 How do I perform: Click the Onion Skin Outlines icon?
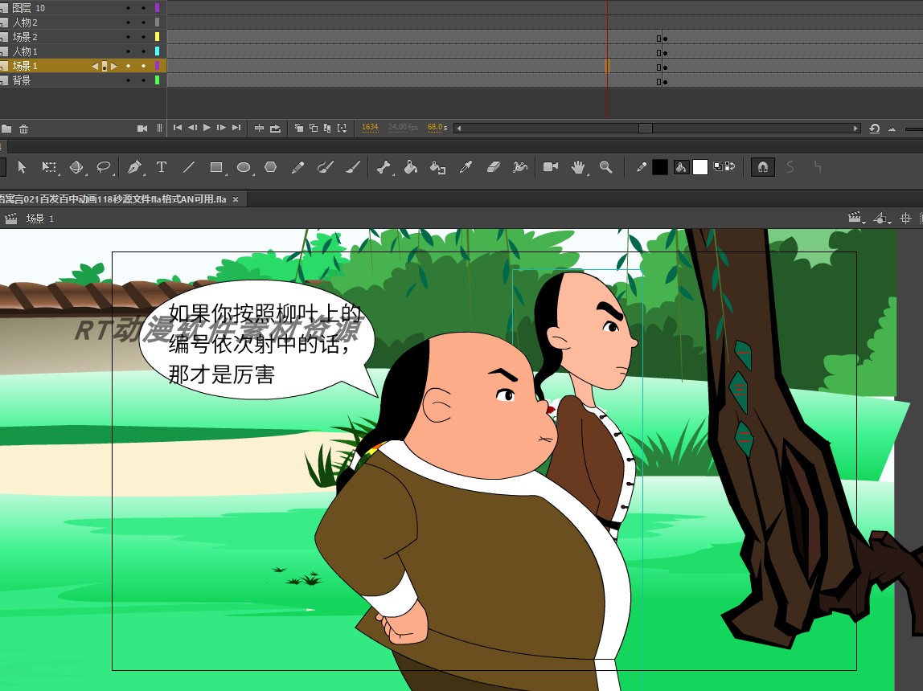[x=314, y=128]
